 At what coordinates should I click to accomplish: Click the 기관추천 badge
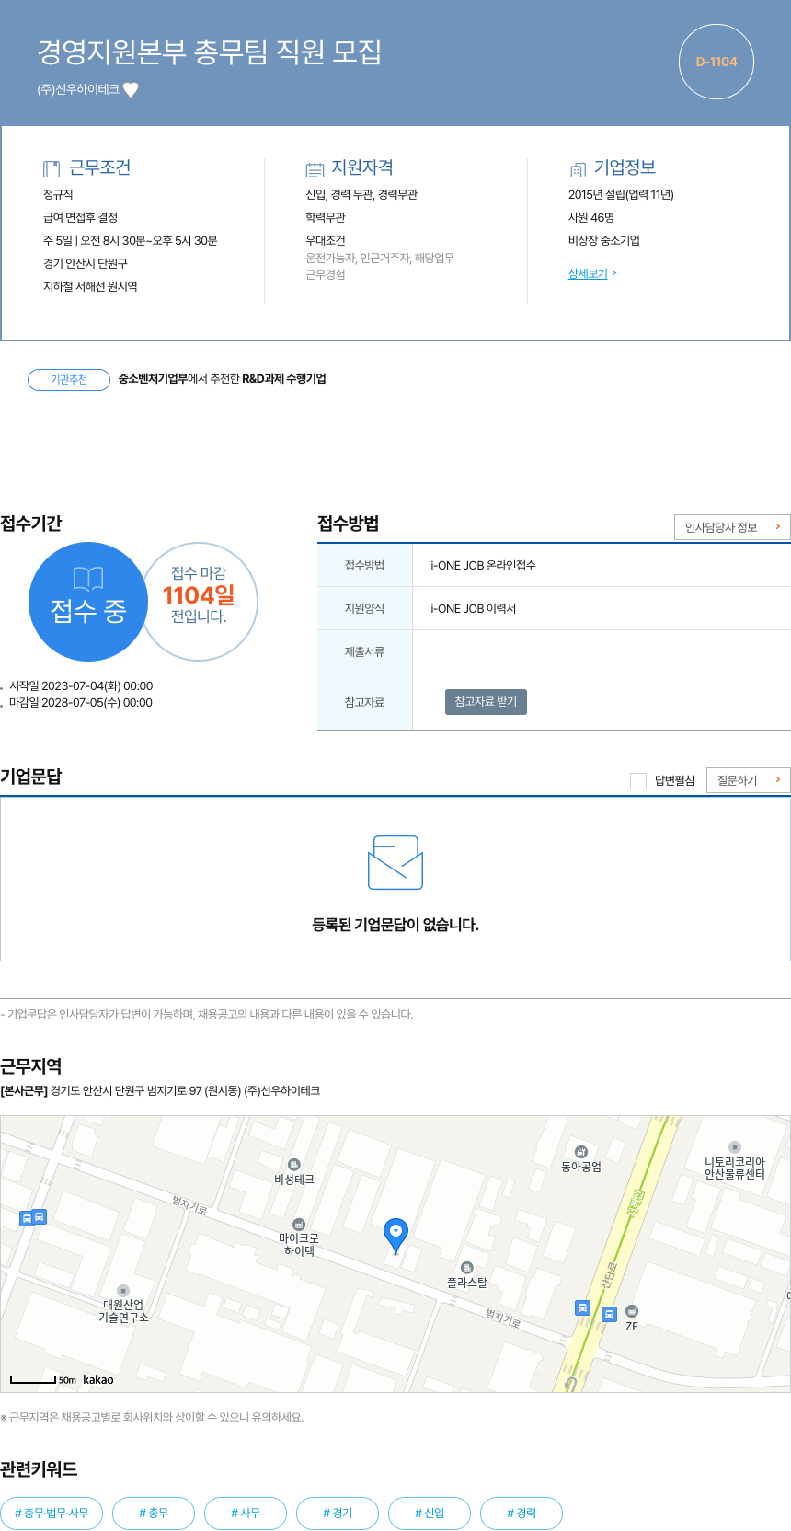coord(69,379)
